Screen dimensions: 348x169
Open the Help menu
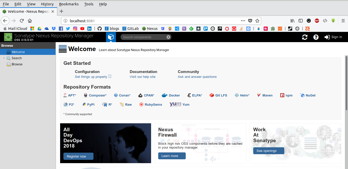pyautogui.click(x=103, y=4)
